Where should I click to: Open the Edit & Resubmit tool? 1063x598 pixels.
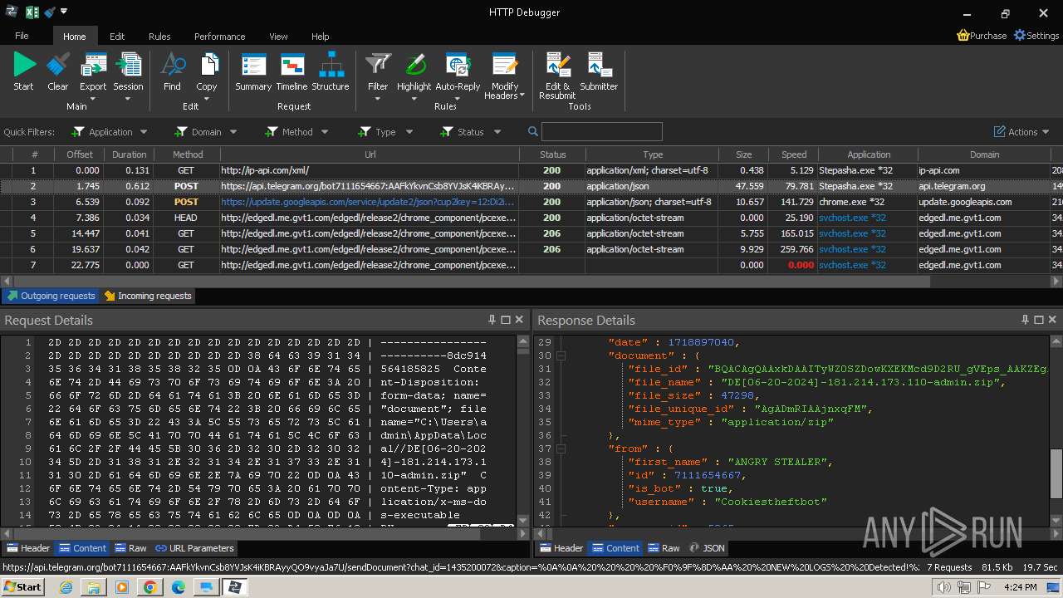(557, 76)
